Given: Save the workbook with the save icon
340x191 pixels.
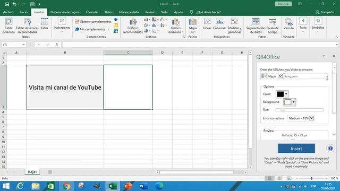Looking at the screenshot, I should click(x=7, y=4).
